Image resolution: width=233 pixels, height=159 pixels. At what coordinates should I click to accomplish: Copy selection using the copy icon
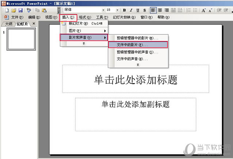tap(37, 10)
